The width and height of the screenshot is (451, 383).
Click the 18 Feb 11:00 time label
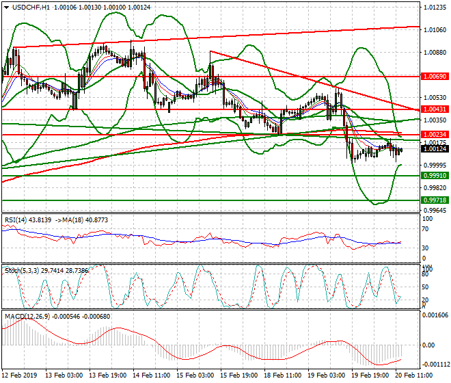[x=282, y=375]
